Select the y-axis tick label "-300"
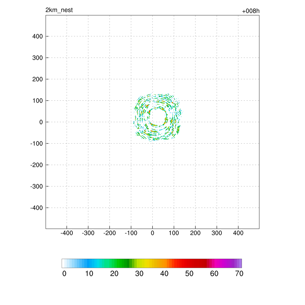The width and height of the screenshot is (305, 305). coord(37,186)
